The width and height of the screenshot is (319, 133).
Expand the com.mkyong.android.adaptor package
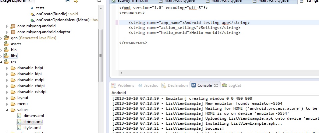7,32
